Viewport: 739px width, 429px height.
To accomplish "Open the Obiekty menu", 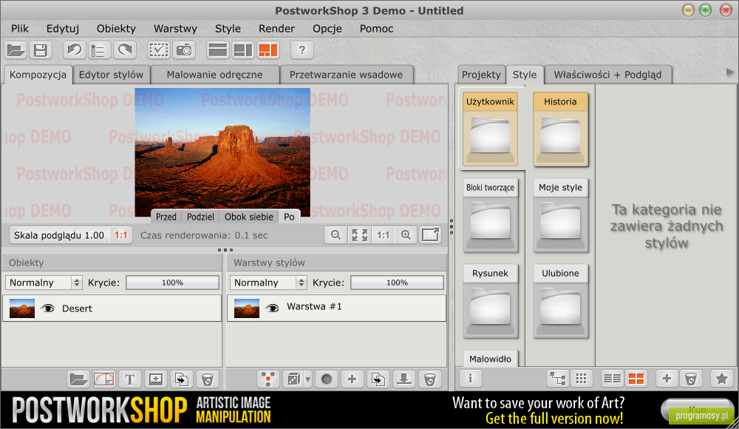I will [117, 28].
